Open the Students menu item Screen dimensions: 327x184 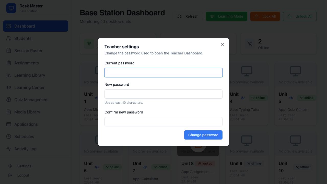click(36, 38)
